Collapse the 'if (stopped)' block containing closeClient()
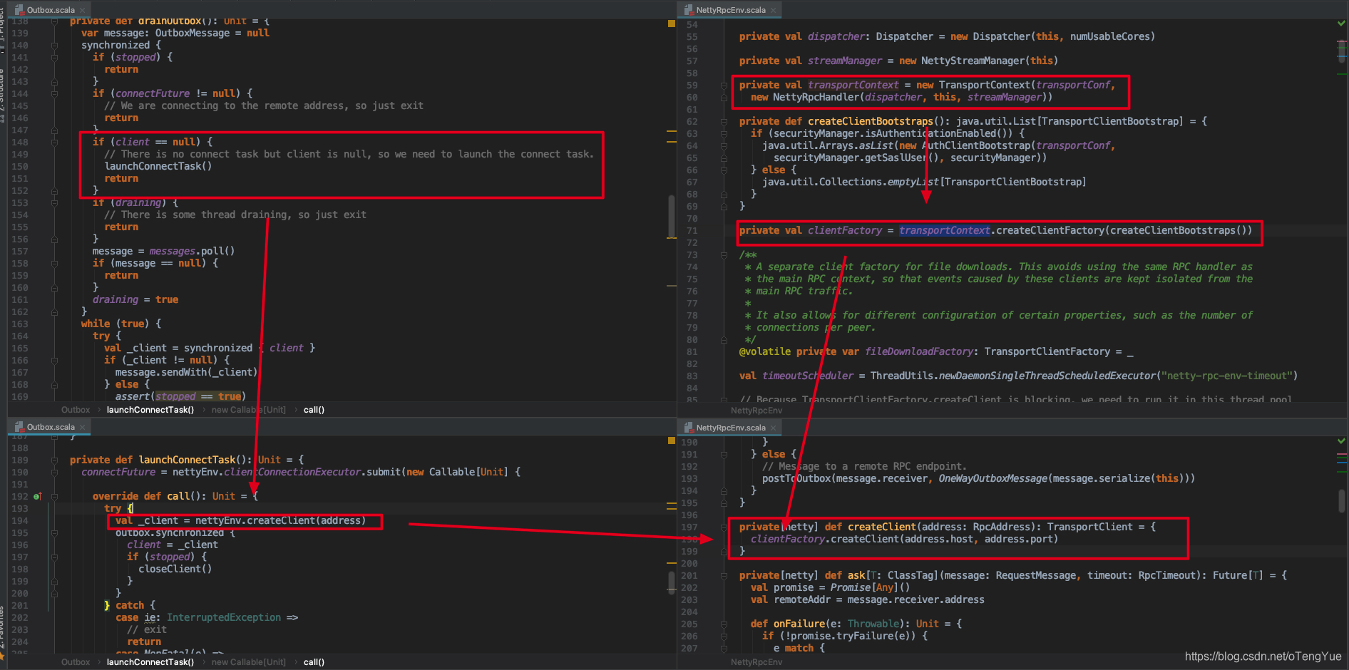This screenshot has width=1349, height=670. click(54, 557)
